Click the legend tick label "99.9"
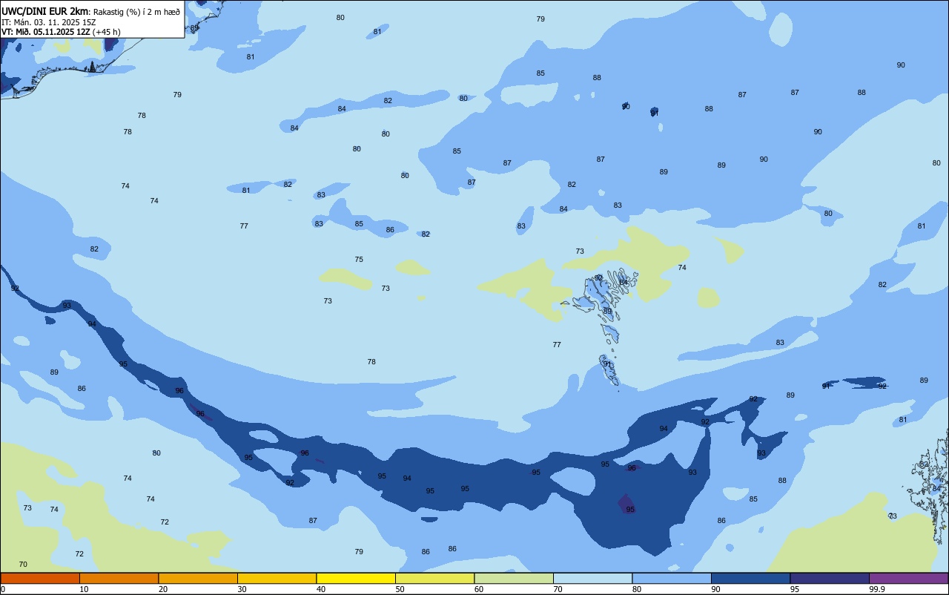 click(876, 589)
